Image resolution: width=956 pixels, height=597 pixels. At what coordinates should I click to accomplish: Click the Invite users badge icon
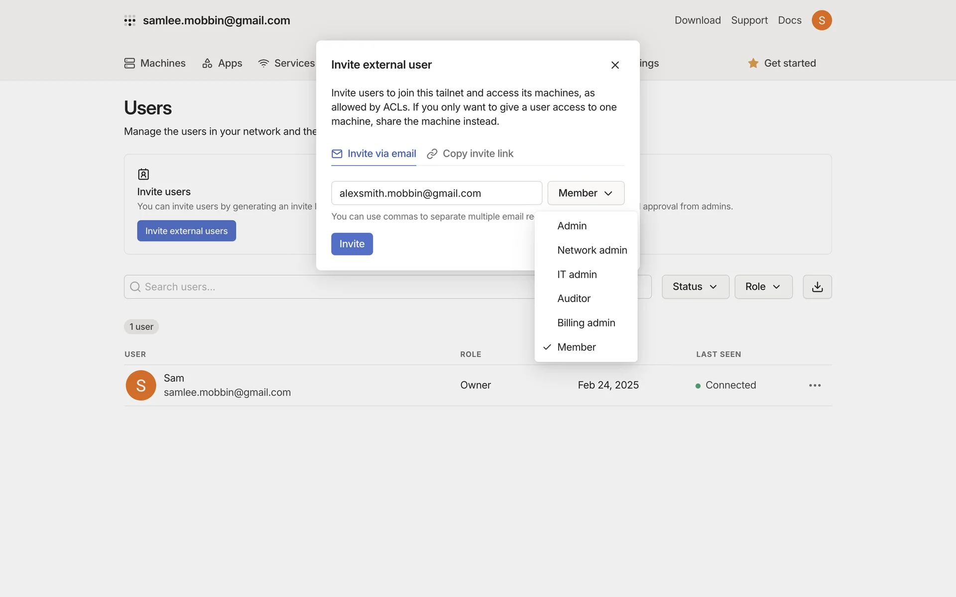[x=143, y=174]
